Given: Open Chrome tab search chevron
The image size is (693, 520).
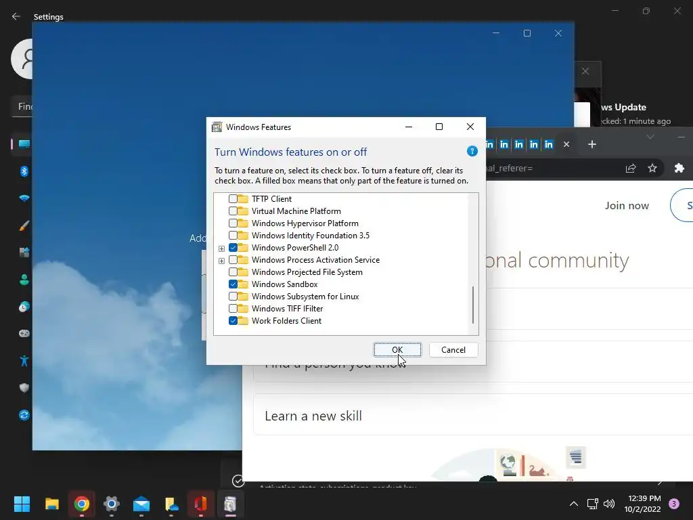Looking at the screenshot, I should point(650,137).
